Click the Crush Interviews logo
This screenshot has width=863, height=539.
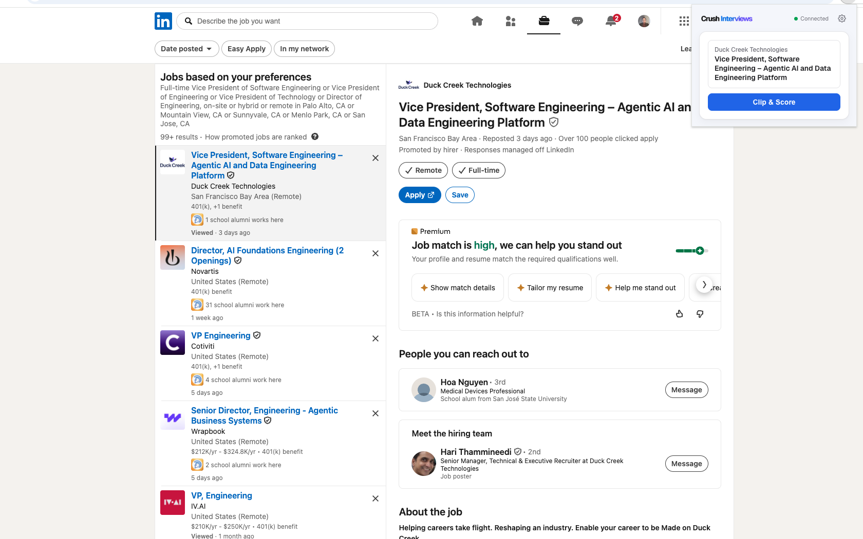pos(727,18)
